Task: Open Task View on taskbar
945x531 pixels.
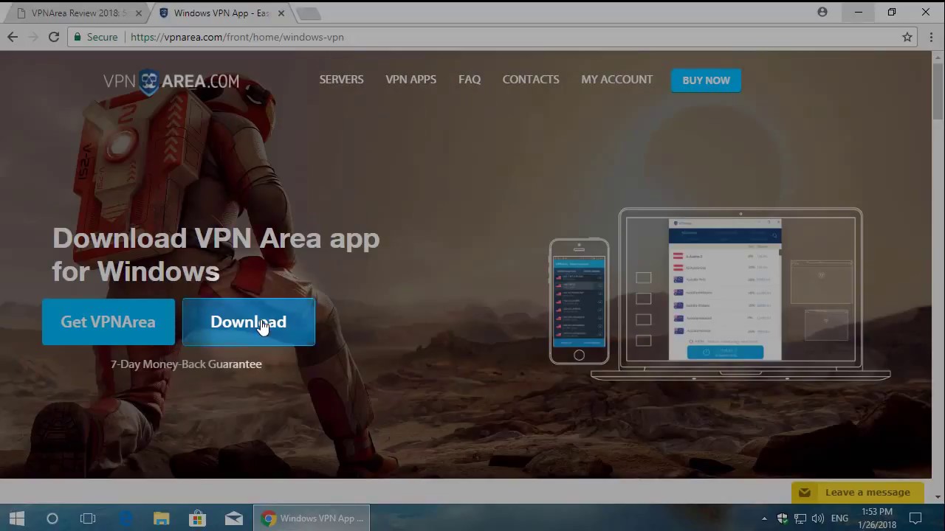Action: (x=88, y=518)
